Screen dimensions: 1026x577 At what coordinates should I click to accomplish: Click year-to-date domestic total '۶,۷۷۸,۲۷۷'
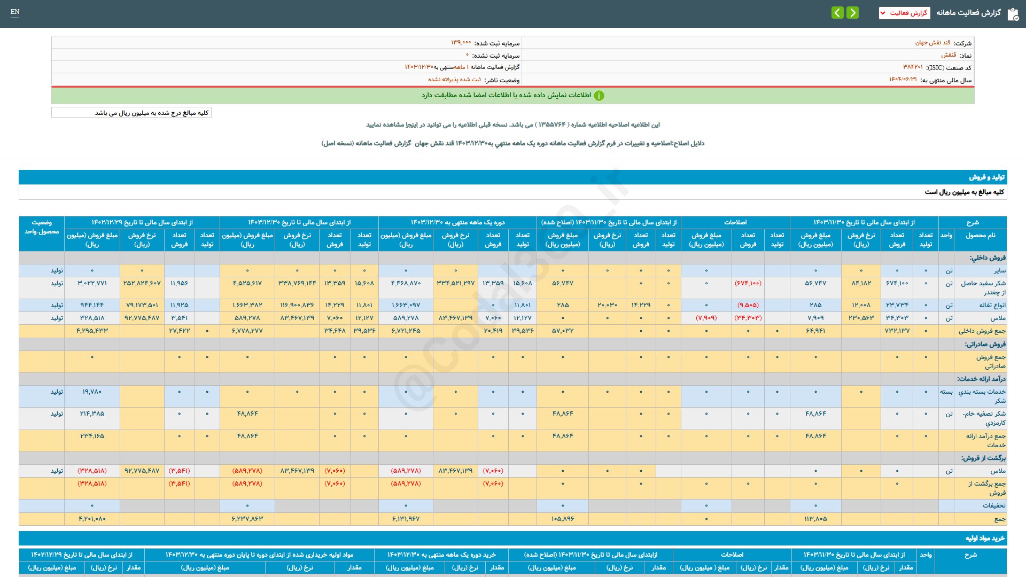pos(247,331)
